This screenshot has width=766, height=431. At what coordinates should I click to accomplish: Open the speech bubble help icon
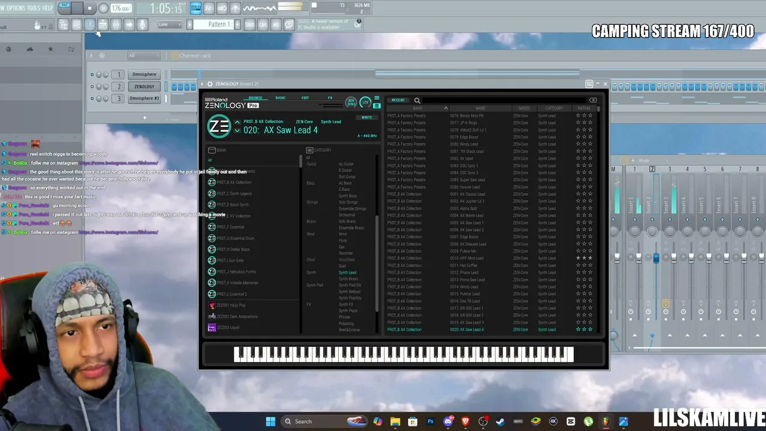pos(289,25)
